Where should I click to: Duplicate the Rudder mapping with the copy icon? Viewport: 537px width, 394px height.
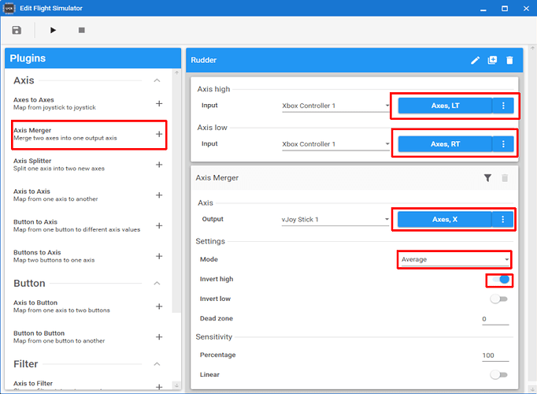pyautogui.click(x=492, y=61)
